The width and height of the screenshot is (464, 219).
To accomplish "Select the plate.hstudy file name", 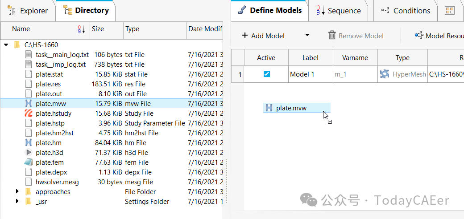I will coord(54,114).
